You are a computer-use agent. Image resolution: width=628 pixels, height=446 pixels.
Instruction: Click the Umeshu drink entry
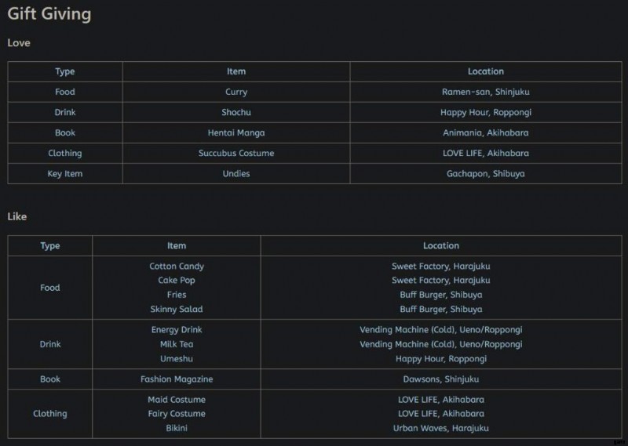tap(177, 359)
